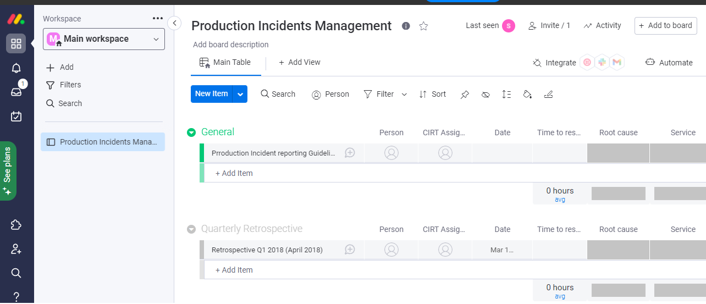Viewport: 706px width, 304px height.
Task: Open the inbox icon with badge
Action: tap(16, 92)
